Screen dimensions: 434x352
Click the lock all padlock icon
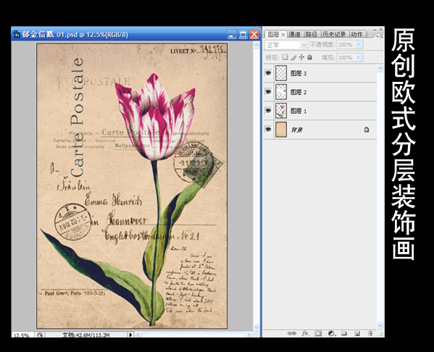coord(309,57)
